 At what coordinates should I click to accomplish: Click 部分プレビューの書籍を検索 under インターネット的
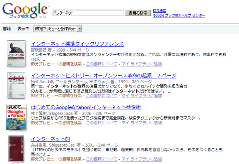click(57, 159)
